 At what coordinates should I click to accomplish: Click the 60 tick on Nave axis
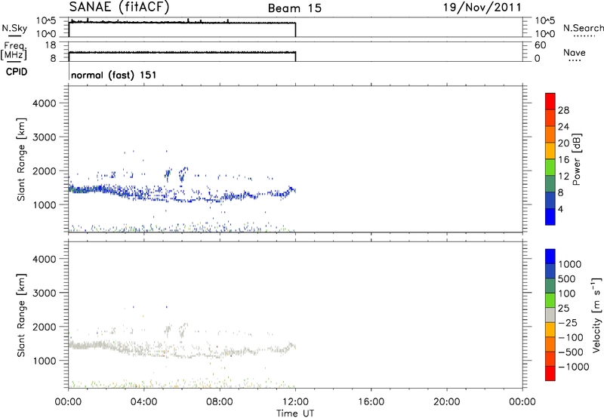[x=540, y=45]
